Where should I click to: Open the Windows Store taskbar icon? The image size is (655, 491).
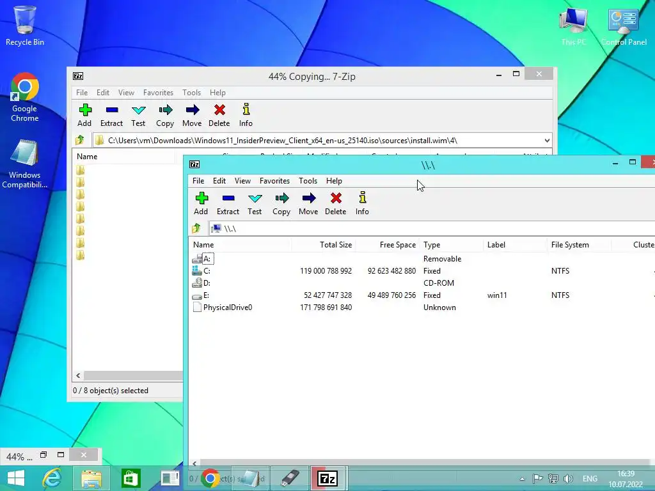[x=130, y=478]
